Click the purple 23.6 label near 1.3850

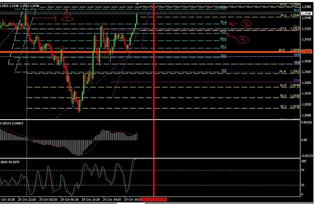[296, 80]
